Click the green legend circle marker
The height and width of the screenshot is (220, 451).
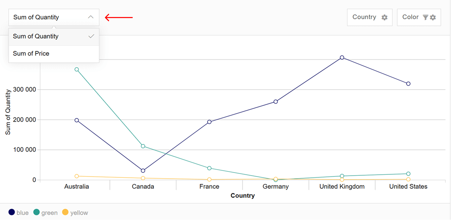click(x=37, y=212)
